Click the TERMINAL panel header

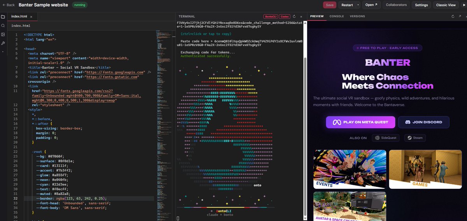(x=186, y=17)
